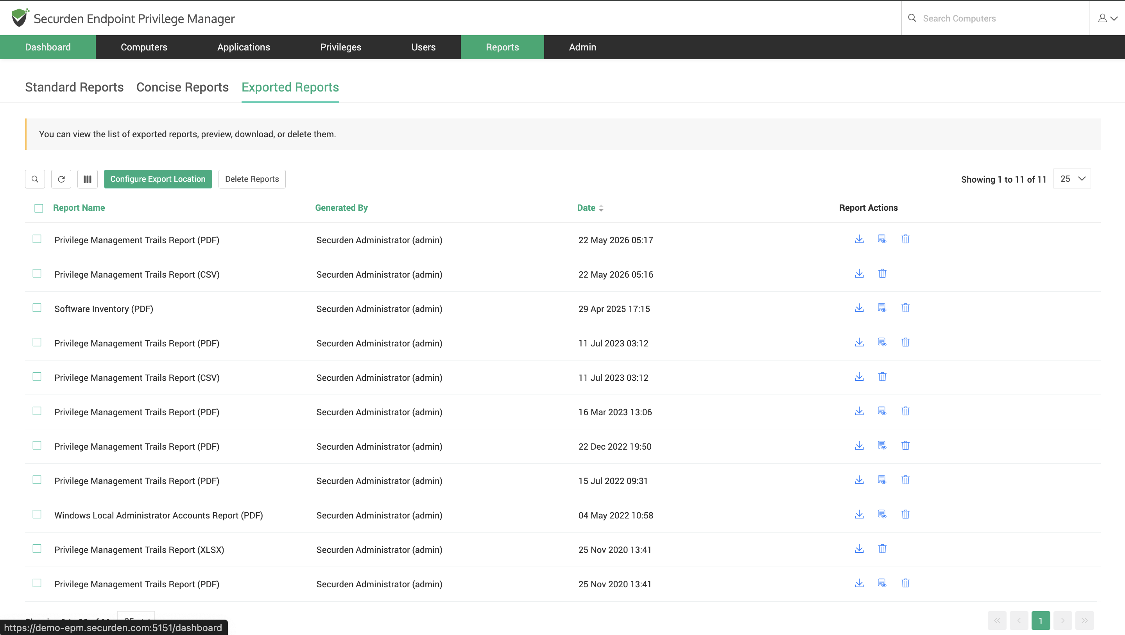Click the Delete Reports button
The image size is (1125, 635).
pyautogui.click(x=252, y=179)
